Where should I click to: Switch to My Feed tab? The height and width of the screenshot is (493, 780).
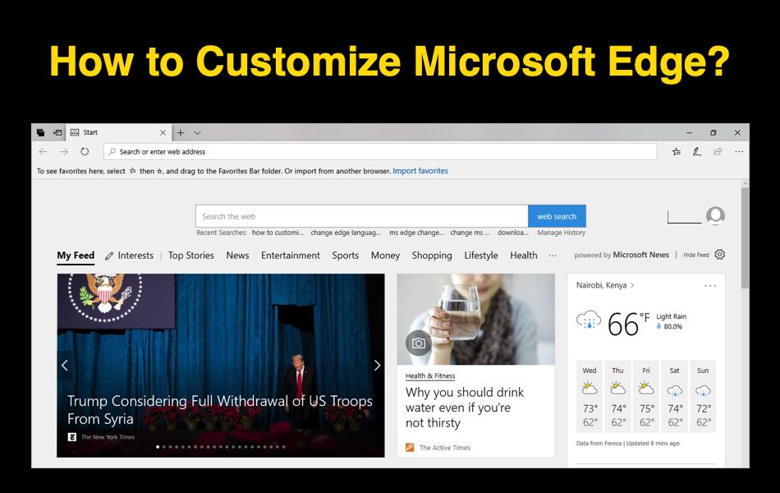[76, 256]
